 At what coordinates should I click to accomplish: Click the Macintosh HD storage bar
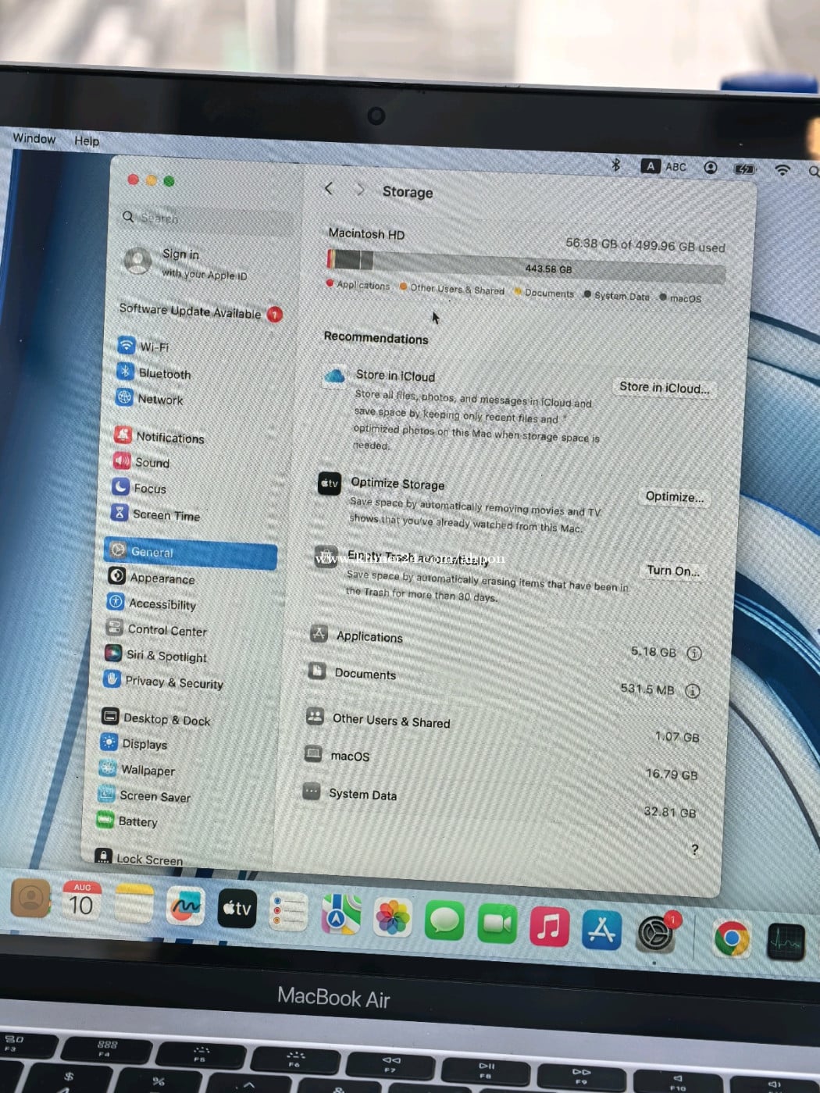coord(526,265)
